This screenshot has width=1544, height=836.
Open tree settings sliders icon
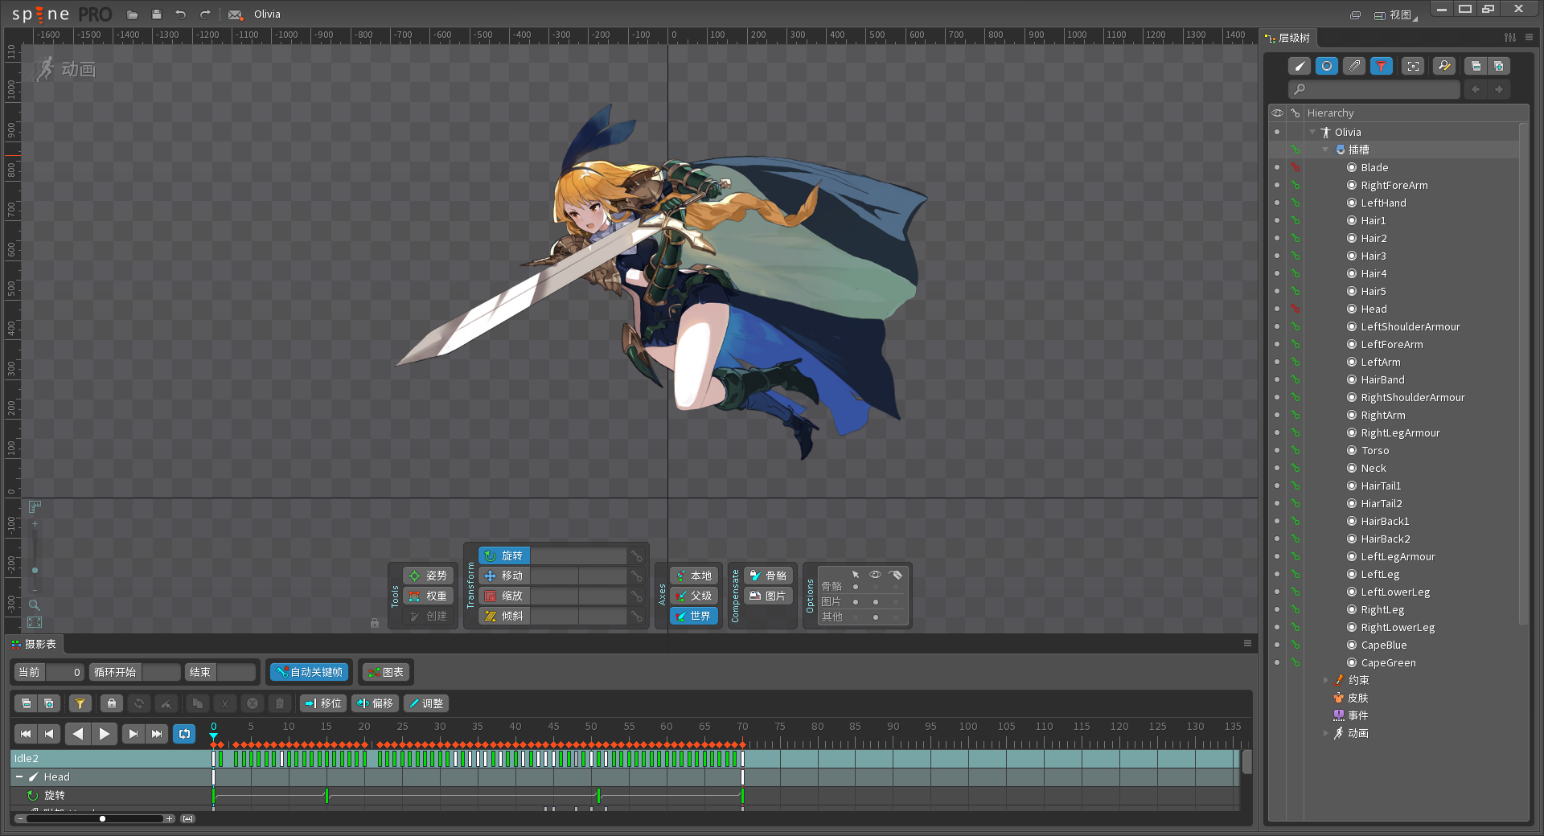tap(1510, 37)
